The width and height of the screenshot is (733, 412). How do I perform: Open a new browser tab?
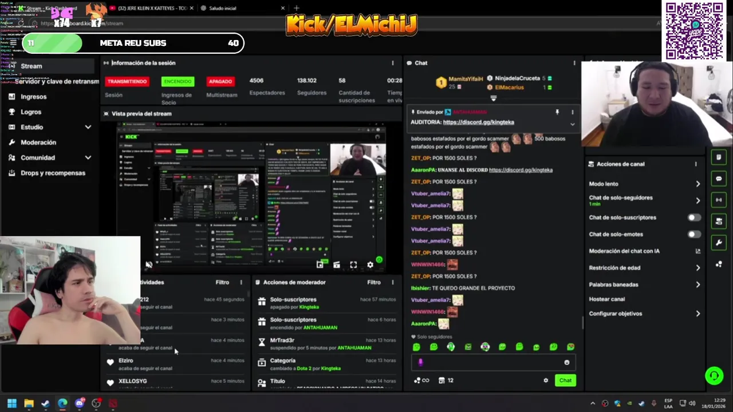point(297,8)
